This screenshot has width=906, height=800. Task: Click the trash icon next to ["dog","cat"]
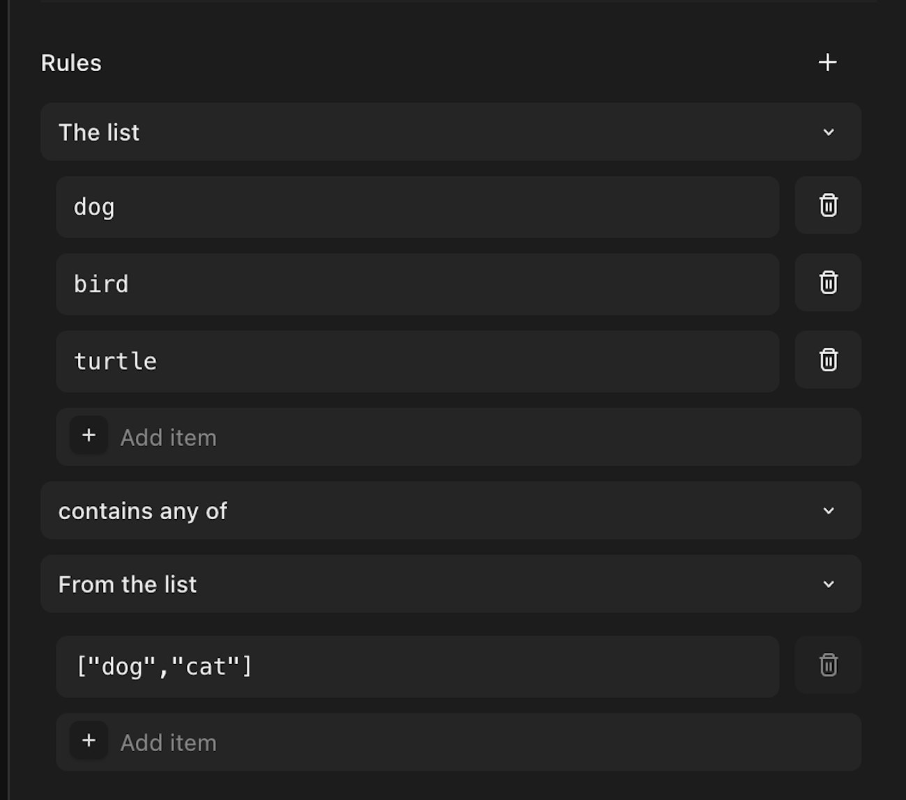[x=828, y=665]
